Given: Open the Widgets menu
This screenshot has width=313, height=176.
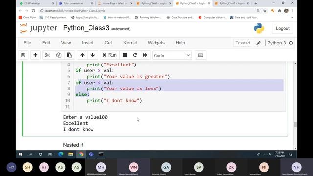Looking at the screenshot, I should (156, 43).
